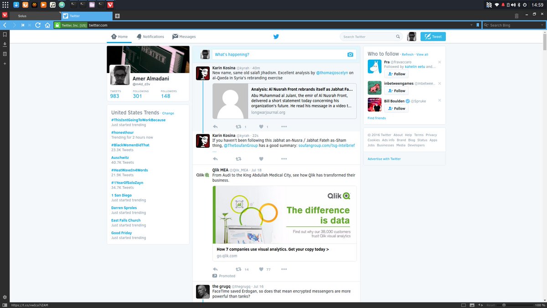Open a new tab with plus button

tap(117, 16)
